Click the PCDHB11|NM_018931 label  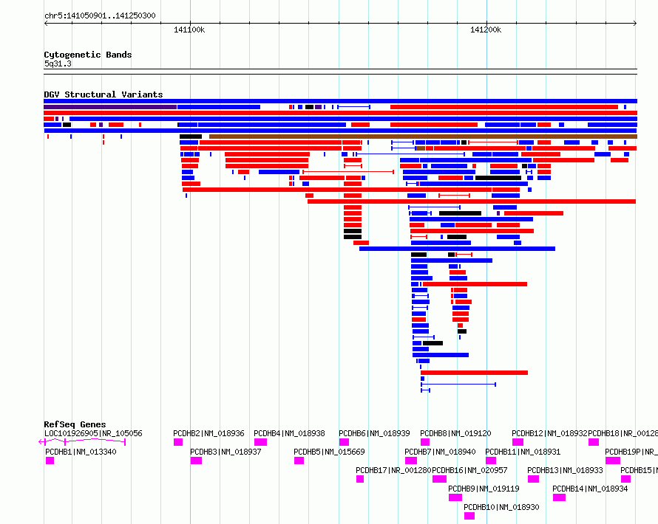(523, 452)
